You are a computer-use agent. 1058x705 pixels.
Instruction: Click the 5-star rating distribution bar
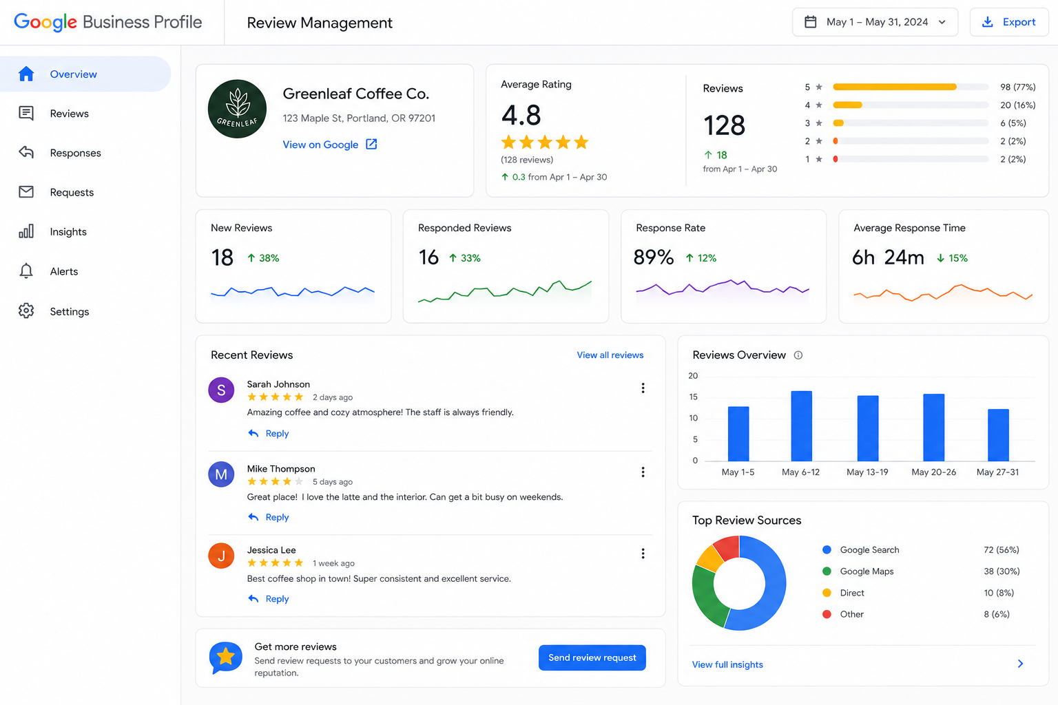tap(911, 87)
